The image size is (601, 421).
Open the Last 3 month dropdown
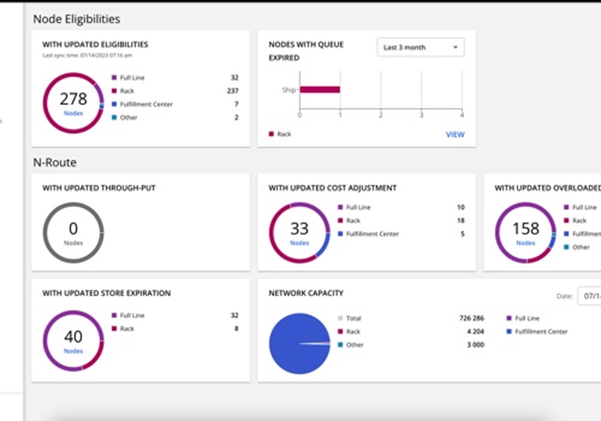pos(421,47)
